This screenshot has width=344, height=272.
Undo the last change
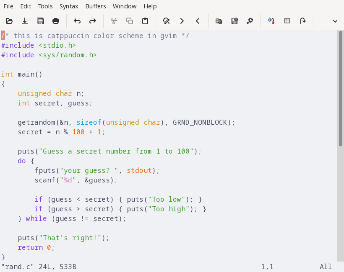77,21
